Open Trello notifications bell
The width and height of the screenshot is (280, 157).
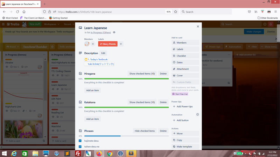[x=271, y=24]
